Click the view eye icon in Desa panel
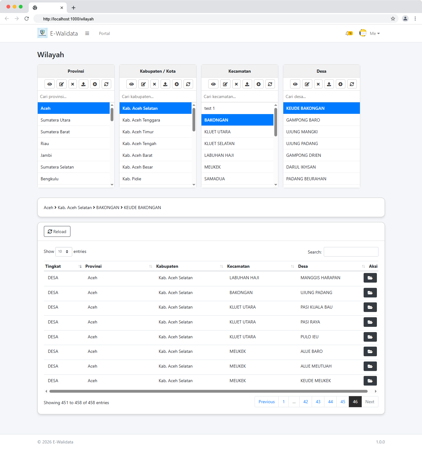Image resolution: width=422 pixels, height=449 pixels. click(295, 84)
